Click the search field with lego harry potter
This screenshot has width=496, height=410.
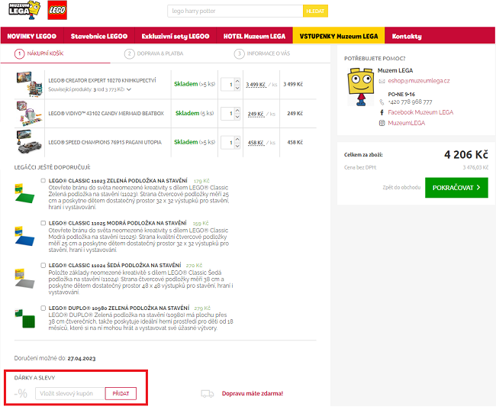[x=235, y=11]
